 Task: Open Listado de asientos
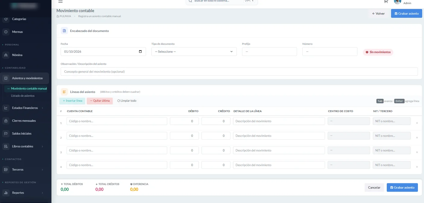[23, 96]
